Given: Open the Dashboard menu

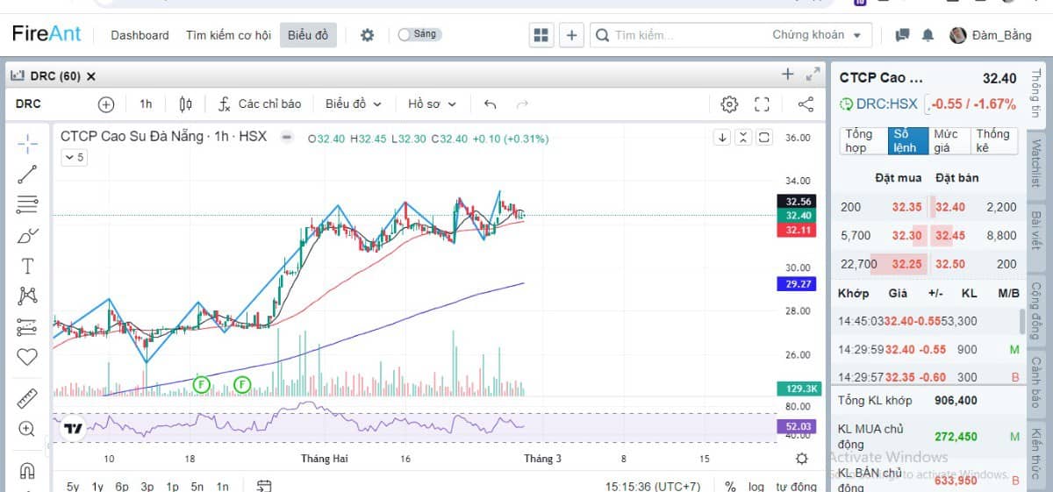Looking at the screenshot, I should pyautogui.click(x=140, y=35).
